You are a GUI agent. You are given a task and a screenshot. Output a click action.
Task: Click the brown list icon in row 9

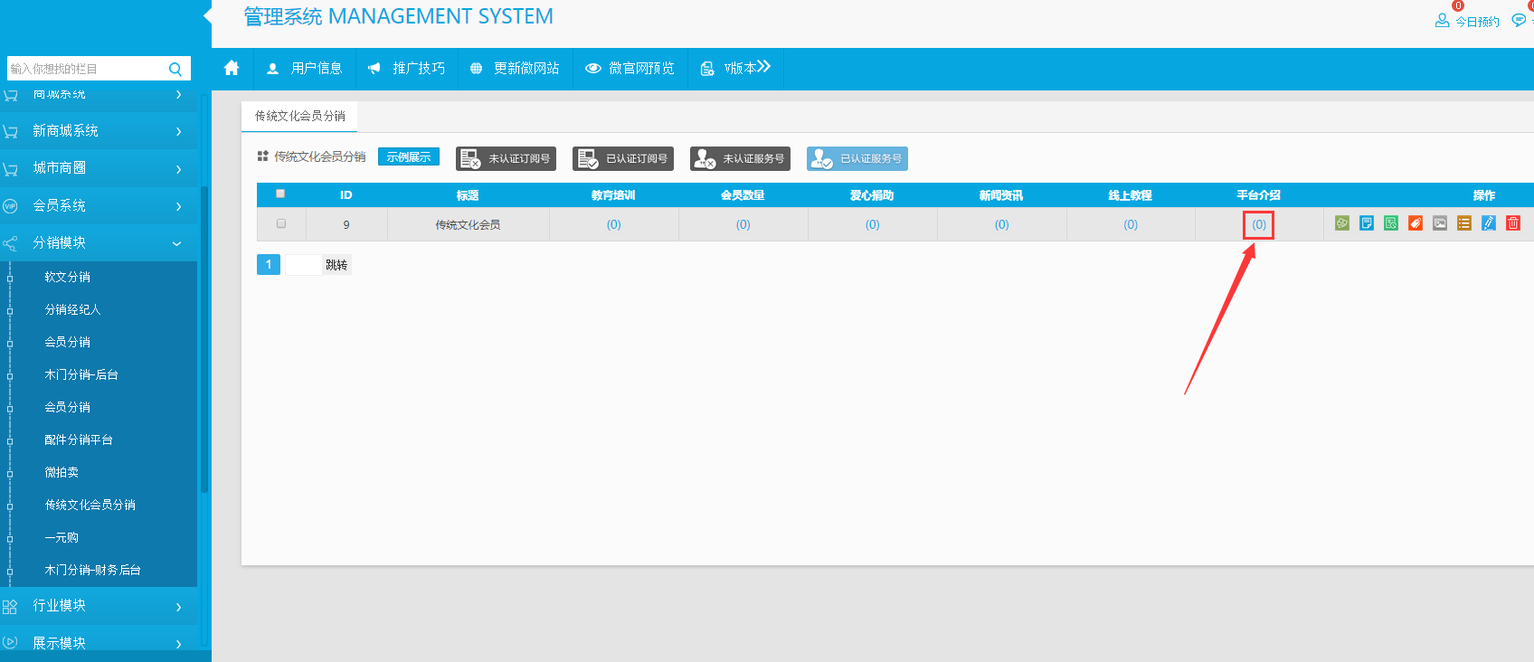point(1464,223)
